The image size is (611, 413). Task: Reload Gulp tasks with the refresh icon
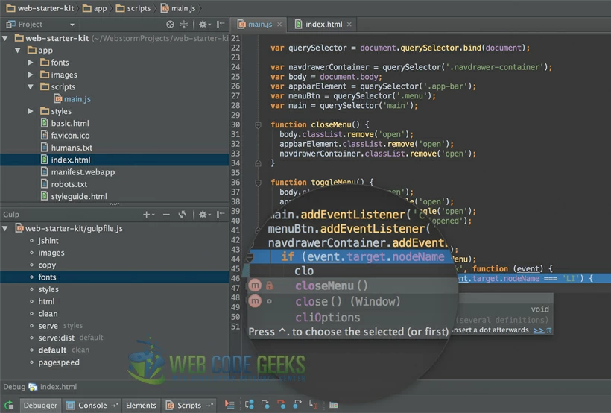click(x=182, y=215)
